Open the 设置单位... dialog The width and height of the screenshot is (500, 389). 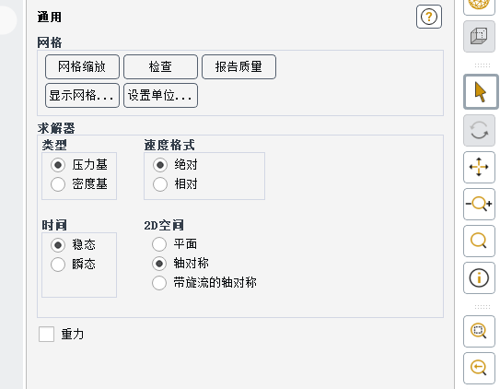[160, 96]
